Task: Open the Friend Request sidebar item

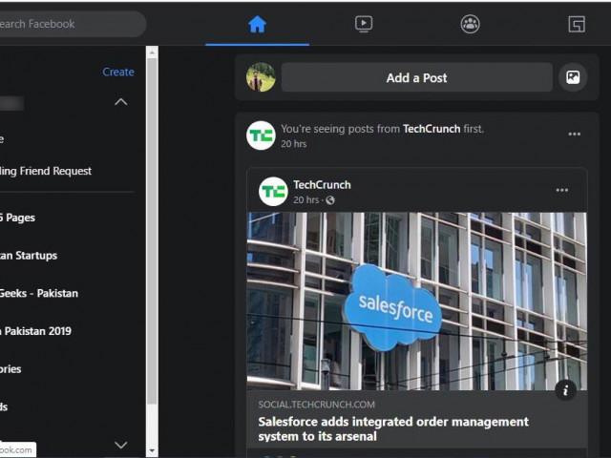Action: click(46, 171)
